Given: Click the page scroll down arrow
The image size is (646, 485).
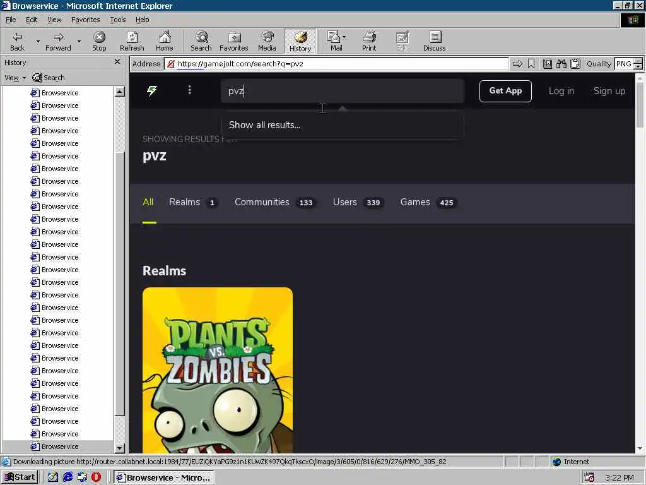Looking at the screenshot, I should (640, 448).
